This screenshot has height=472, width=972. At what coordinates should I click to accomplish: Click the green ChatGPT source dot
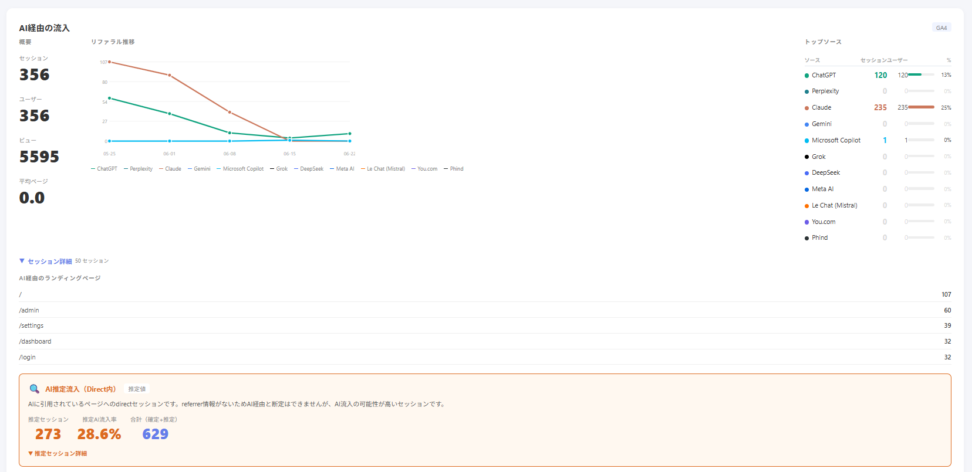click(806, 76)
